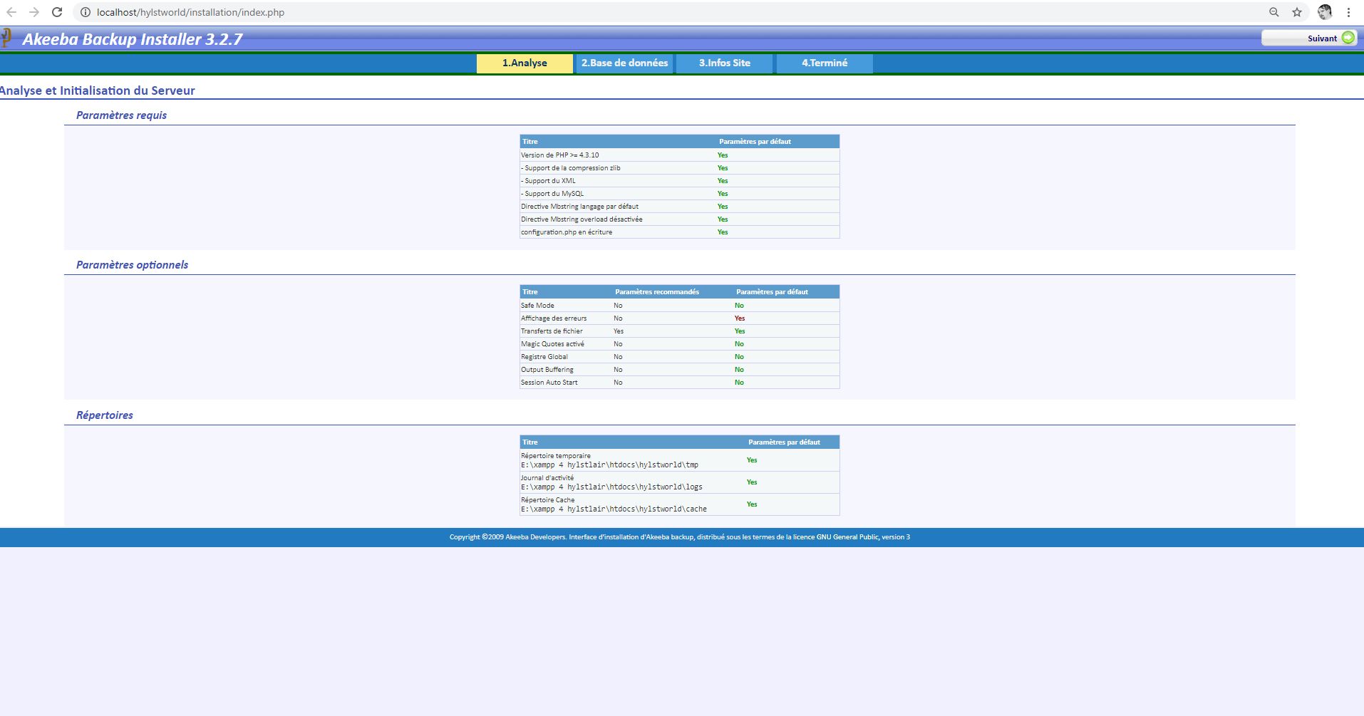This screenshot has width=1364, height=716.
Task: Open the Chrome three-dot menu
Action: [x=1349, y=12]
